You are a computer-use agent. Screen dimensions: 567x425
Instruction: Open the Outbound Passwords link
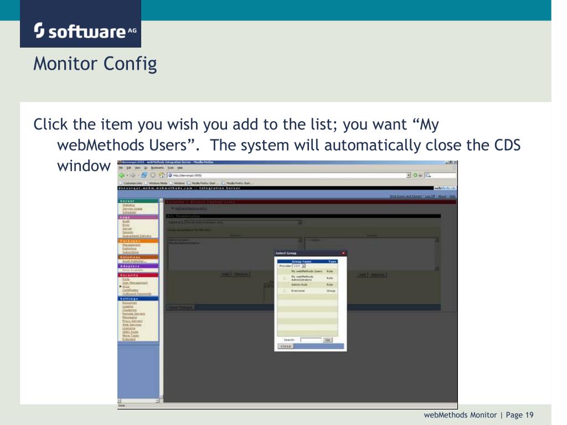coord(137,293)
